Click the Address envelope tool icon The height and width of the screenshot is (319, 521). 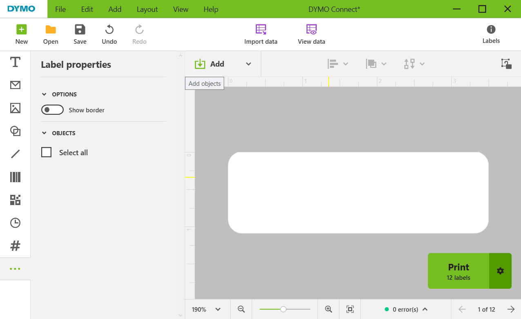click(x=15, y=85)
